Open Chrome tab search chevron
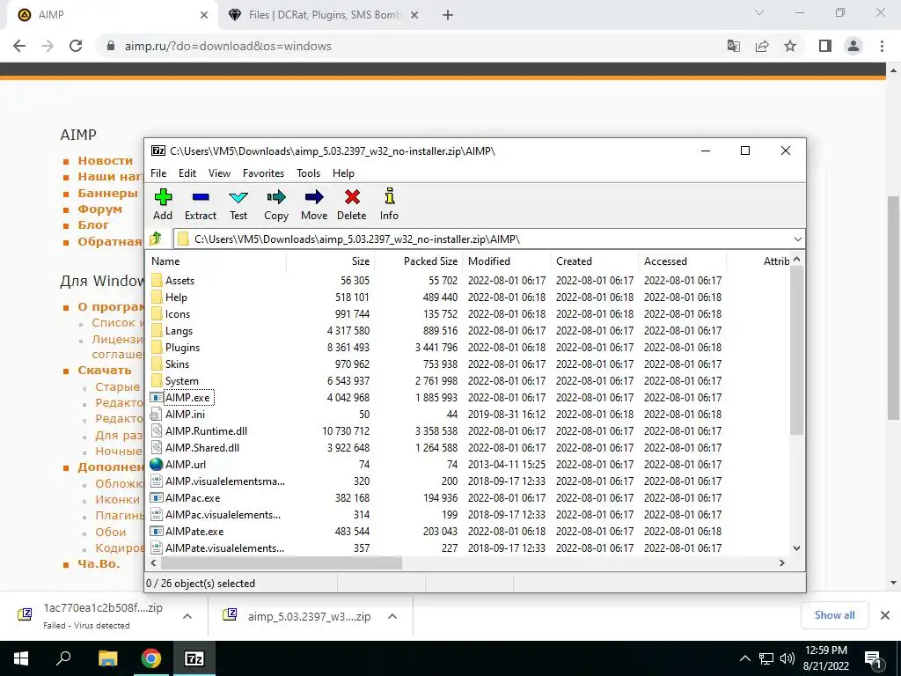Viewport: 901px width, 676px height. [x=759, y=12]
